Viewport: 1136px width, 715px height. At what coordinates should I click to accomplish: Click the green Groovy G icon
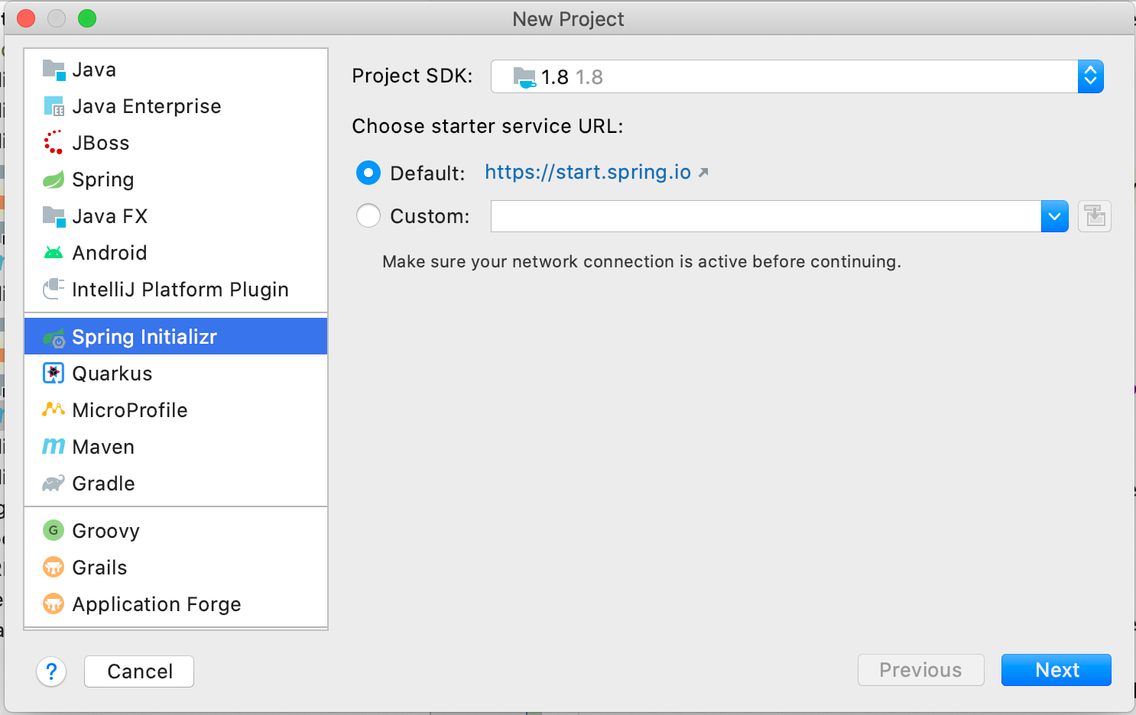click(54, 530)
